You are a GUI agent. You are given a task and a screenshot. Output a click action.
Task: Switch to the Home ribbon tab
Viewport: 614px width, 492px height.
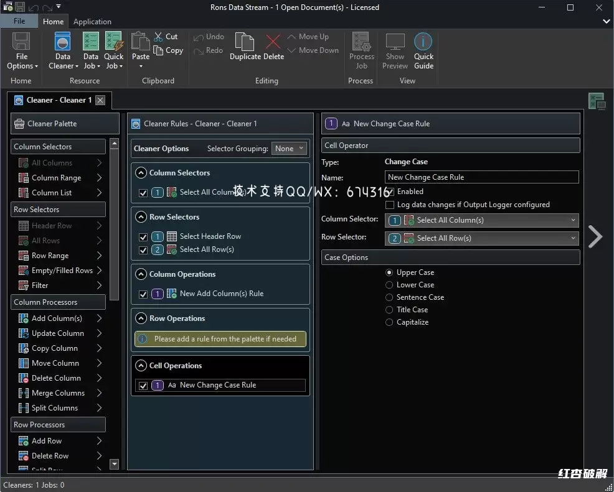(x=54, y=22)
